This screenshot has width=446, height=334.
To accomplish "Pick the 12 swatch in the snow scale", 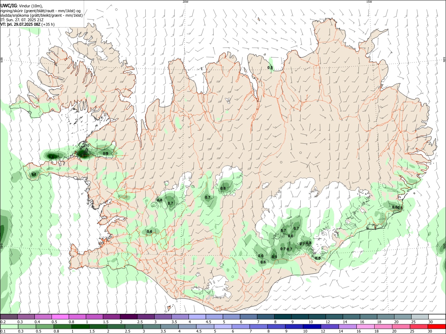I will click(334, 317).
